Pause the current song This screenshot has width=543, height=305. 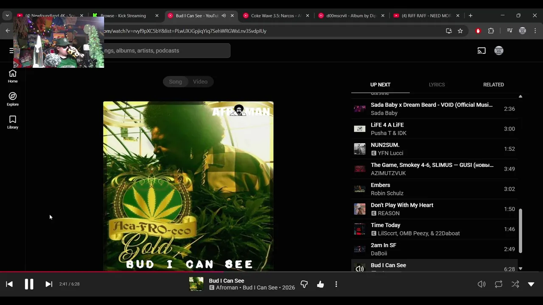29,284
